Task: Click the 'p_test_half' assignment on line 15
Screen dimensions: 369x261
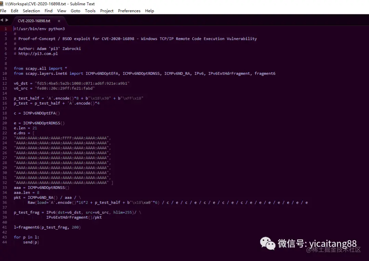Action: pyautogui.click(x=79, y=98)
